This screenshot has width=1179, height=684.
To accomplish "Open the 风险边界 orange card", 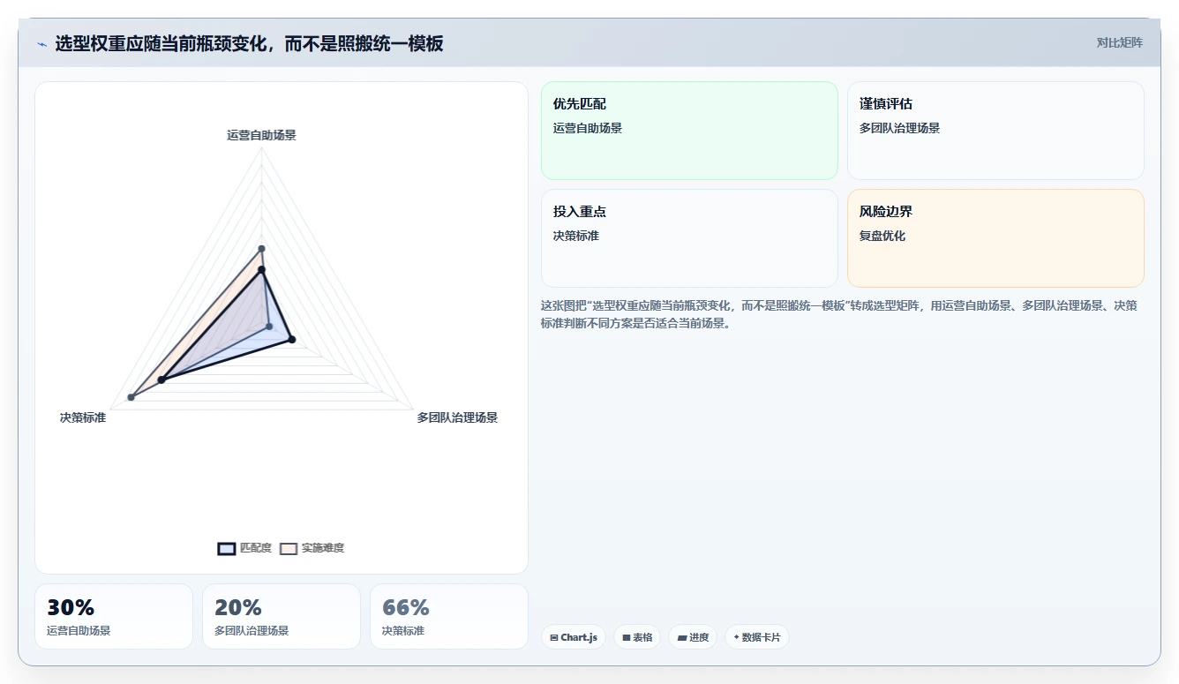I will (x=995, y=238).
